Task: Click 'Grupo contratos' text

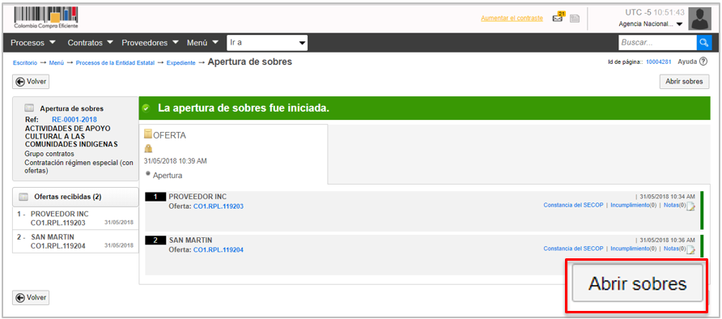Action: click(49, 154)
